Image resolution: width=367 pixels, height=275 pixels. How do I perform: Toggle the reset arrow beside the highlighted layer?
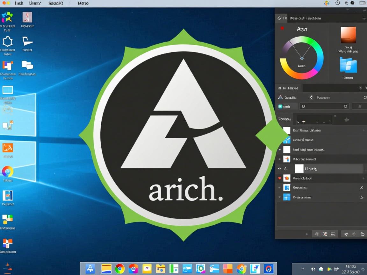(x=279, y=168)
